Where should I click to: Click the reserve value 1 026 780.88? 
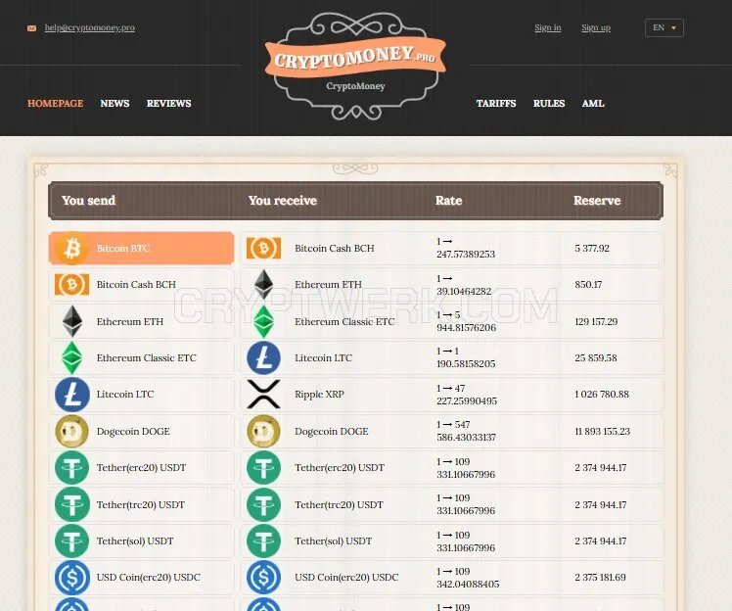[602, 395]
